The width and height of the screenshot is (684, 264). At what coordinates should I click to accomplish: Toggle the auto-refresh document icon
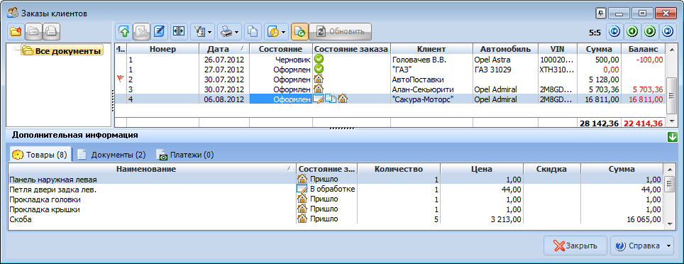(x=299, y=31)
